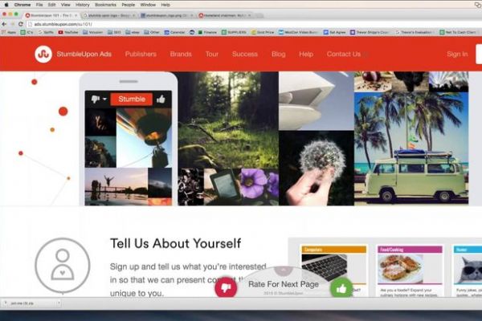Open the Brands nav link
482x321 pixels.
click(x=181, y=54)
